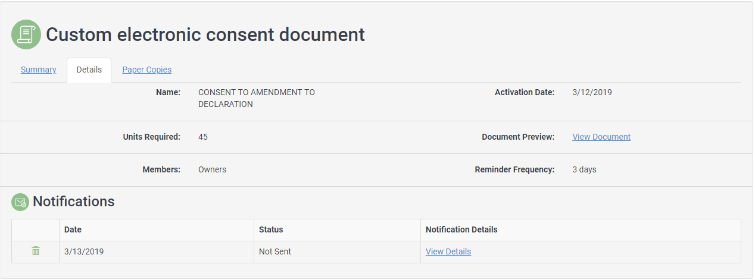Image resolution: width=755 pixels, height=280 pixels.
Task: Click the Custom electronic consent document heading
Action: pyautogui.click(x=205, y=34)
